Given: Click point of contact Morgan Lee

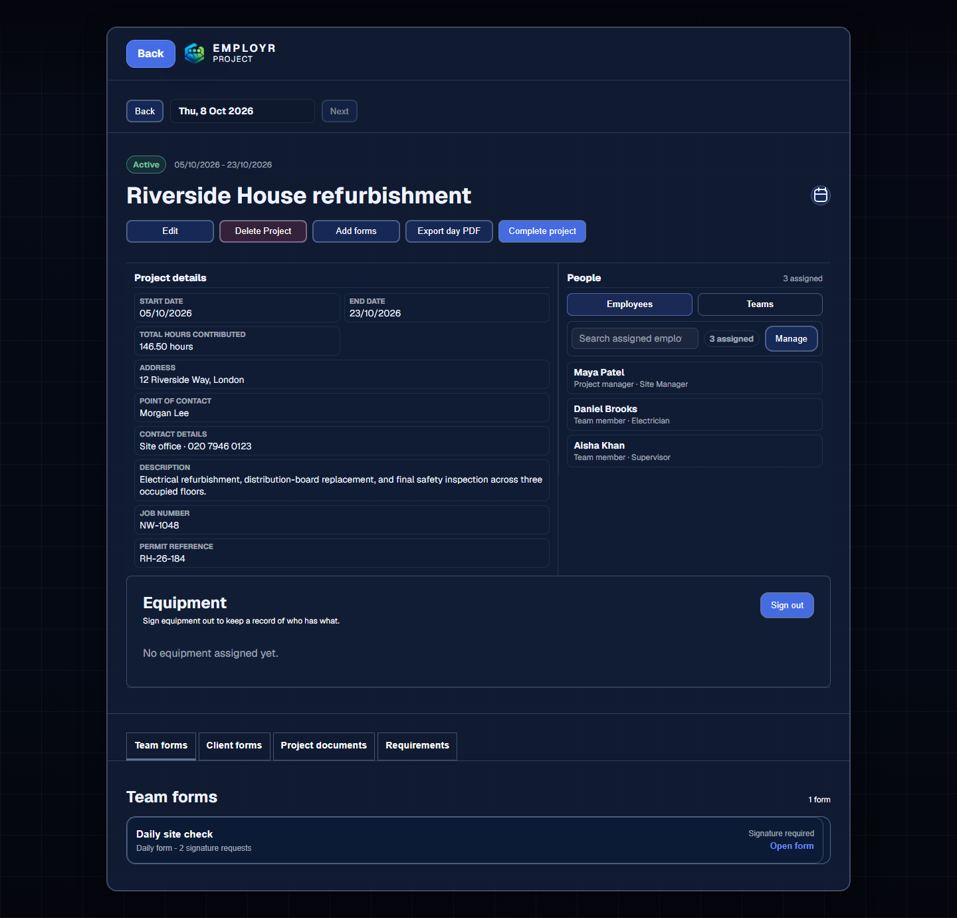Looking at the screenshot, I should point(164,413).
